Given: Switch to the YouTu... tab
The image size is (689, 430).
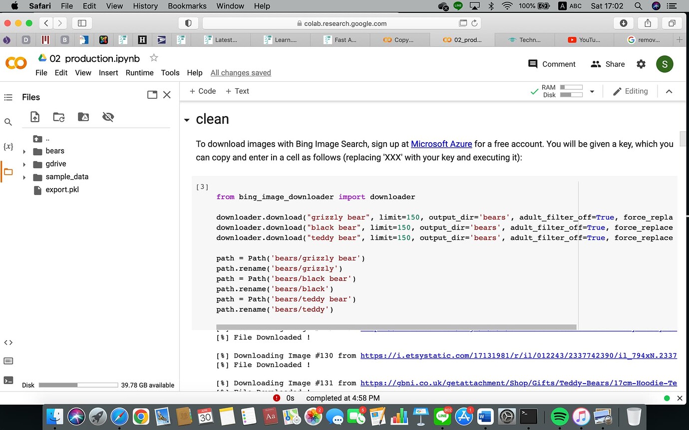Looking at the screenshot, I should point(584,40).
